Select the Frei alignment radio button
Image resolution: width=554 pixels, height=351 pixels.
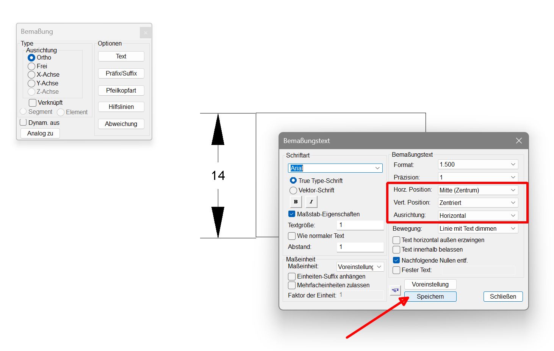click(31, 66)
